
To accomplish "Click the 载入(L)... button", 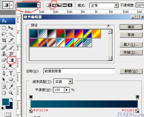I will tap(131, 45).
